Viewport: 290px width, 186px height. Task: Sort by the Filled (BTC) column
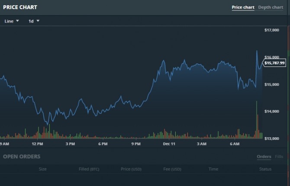coord(89,169)
